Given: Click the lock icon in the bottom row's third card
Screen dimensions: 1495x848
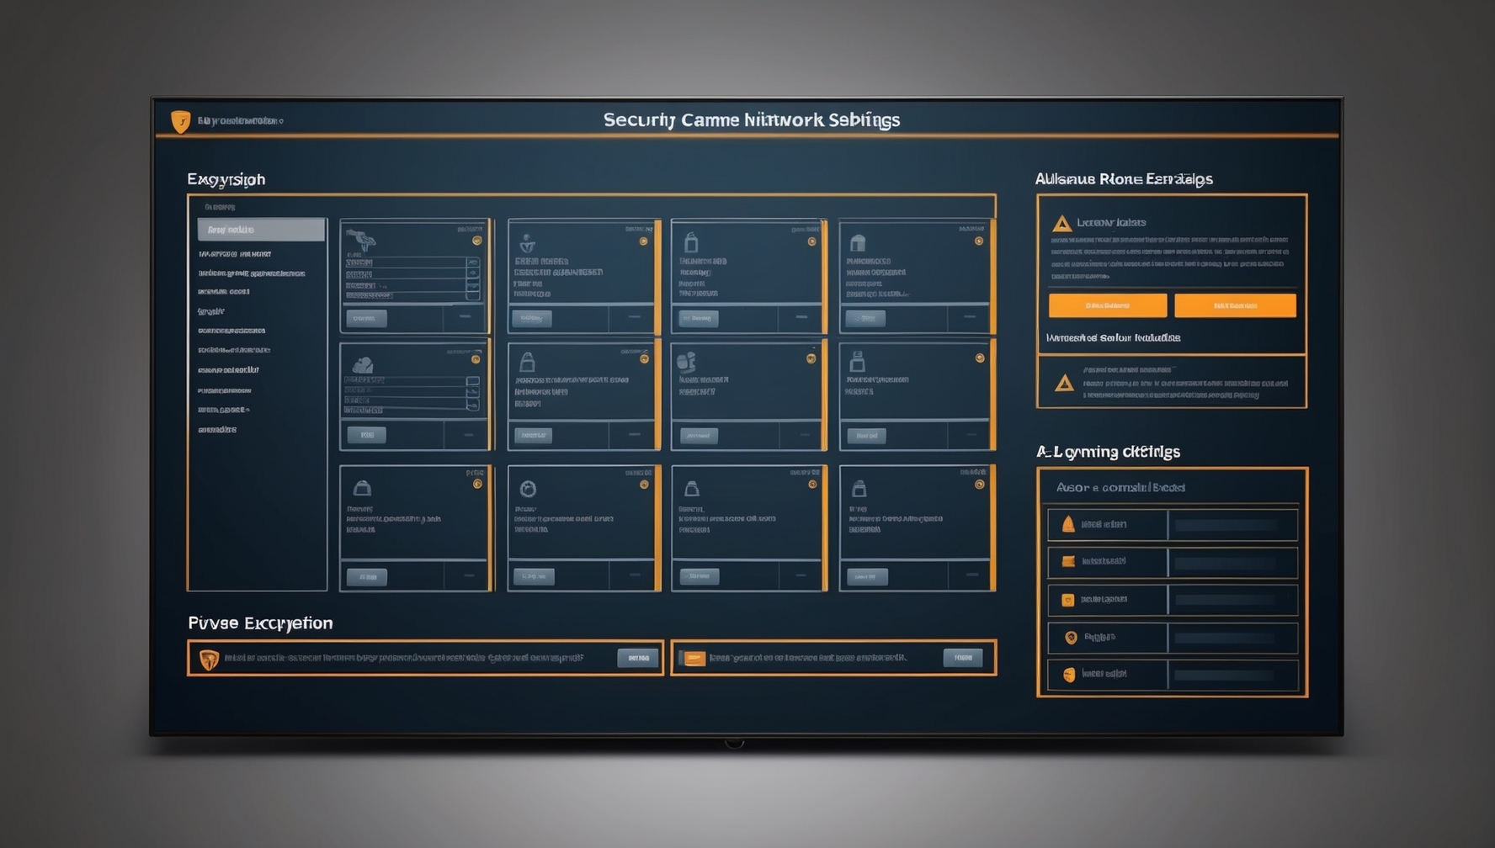Looking at the screenshot, I should click(692, 488).
